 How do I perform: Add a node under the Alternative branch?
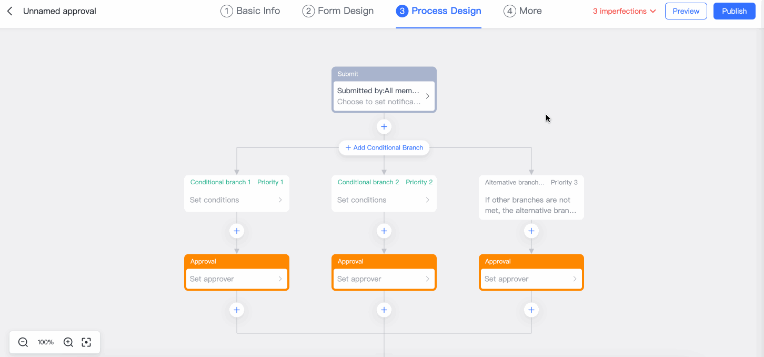point(531,231)
